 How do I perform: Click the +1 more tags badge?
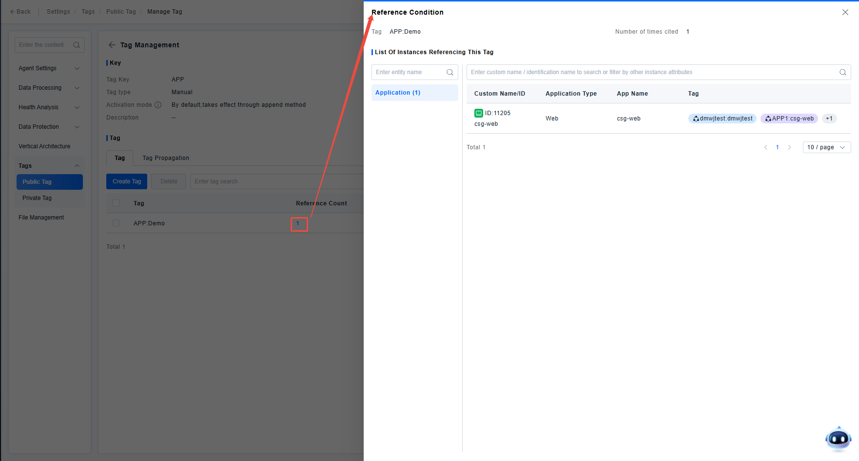coord(829,119)
